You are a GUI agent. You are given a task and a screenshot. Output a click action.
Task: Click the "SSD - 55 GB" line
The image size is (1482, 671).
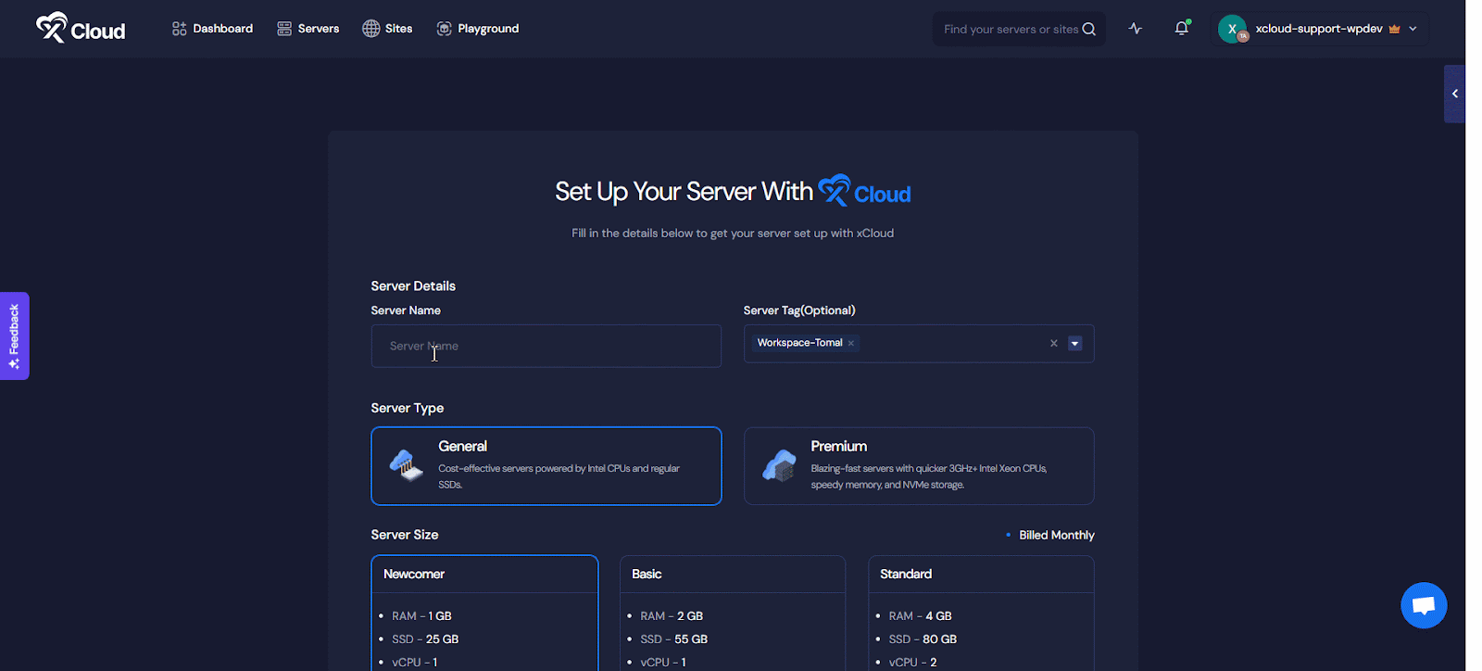(674, 639)
